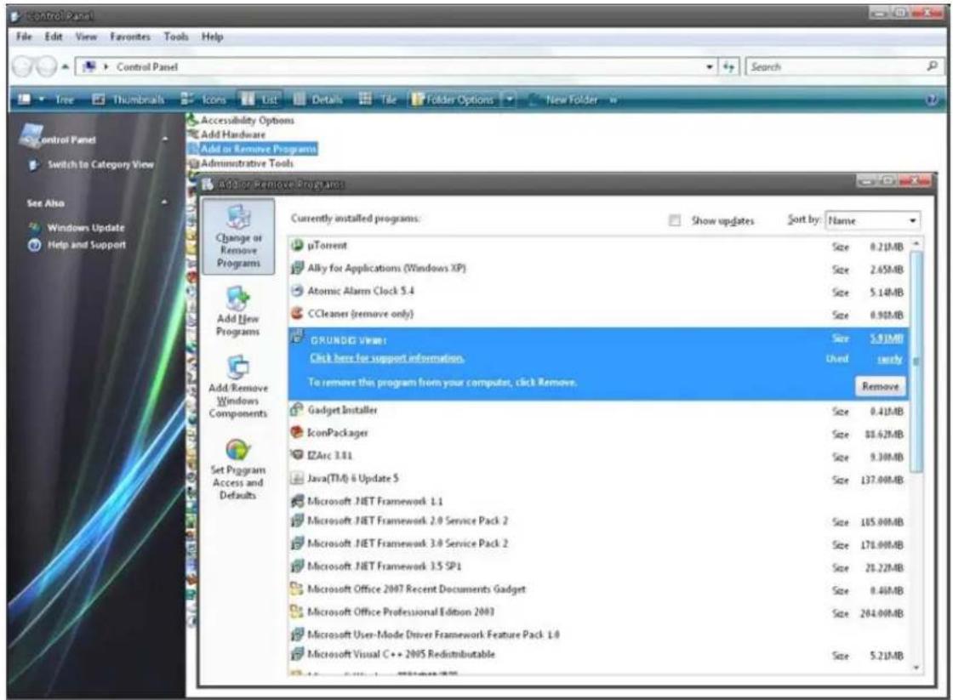This screenshot has height=700, width=953.
Task: Click scroll down arrow in programs list
Action: (x=916, y=668)
